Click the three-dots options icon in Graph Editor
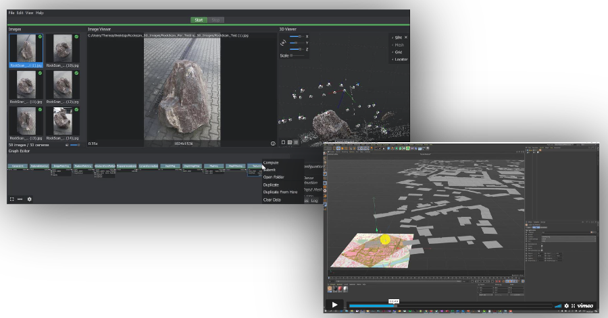Image resolution: width=608 pixels, height=318 pixels. tap(20, 199)
